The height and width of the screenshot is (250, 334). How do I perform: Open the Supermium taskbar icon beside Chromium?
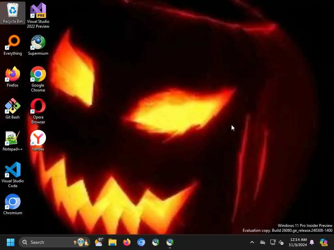pos(156,242)
